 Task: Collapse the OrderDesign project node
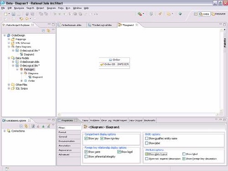(x=5, y=35)
